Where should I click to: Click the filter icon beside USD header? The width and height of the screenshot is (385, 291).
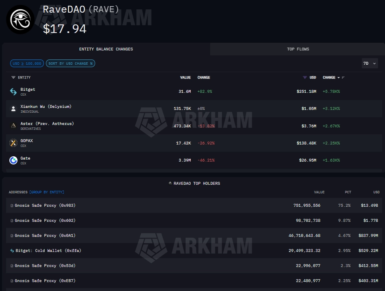(305, 77)
